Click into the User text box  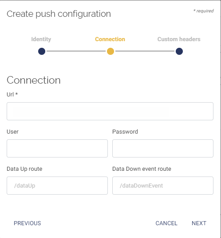click(x=57, y=149)
